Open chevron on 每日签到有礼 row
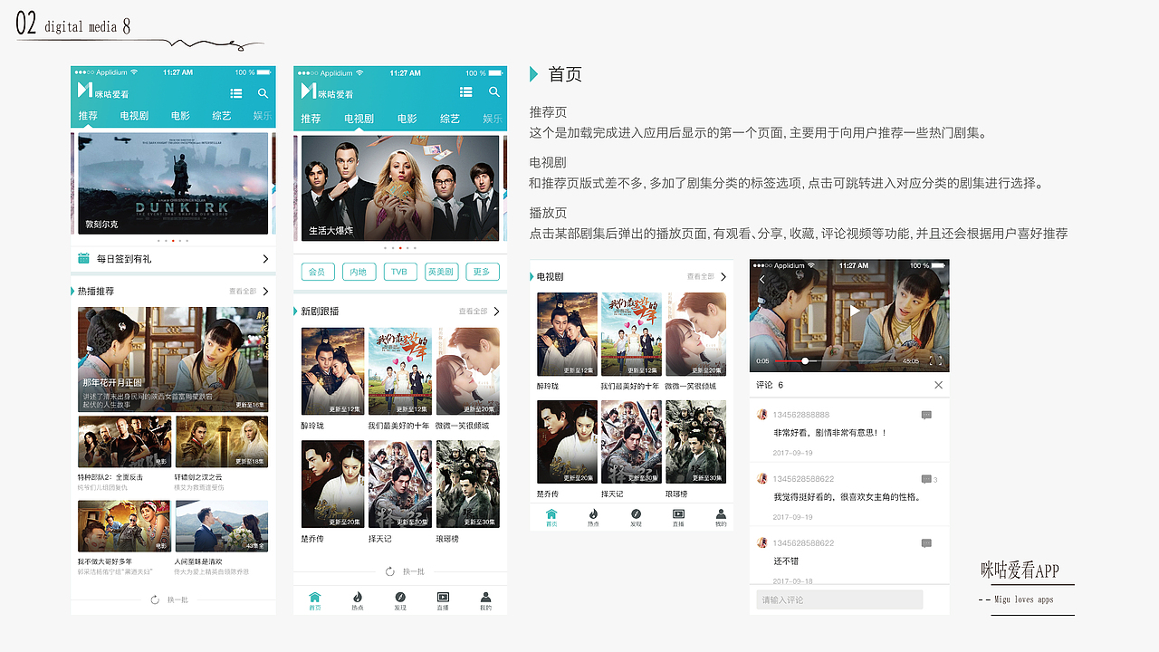 pos(265,259)
